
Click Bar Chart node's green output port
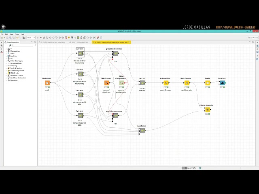coord(225,83)
